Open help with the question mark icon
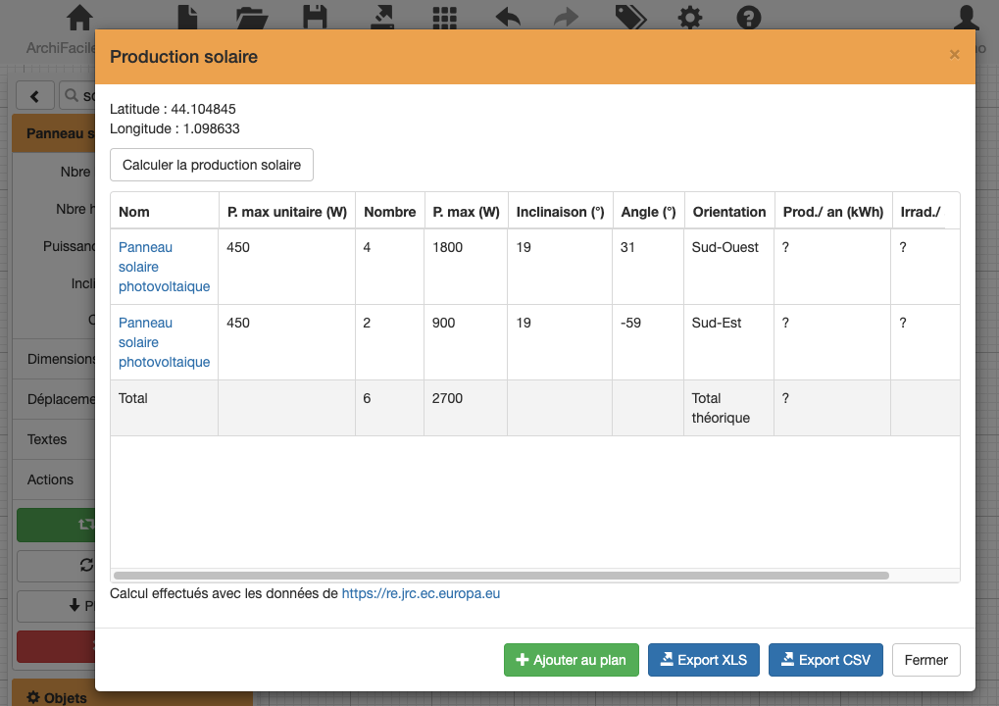999x706 pixels. tap(749, 18)
